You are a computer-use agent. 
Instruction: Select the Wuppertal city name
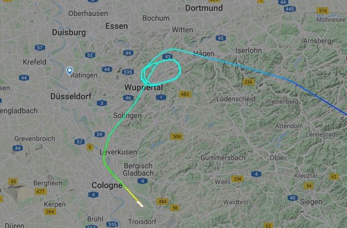tap(144, 87)
